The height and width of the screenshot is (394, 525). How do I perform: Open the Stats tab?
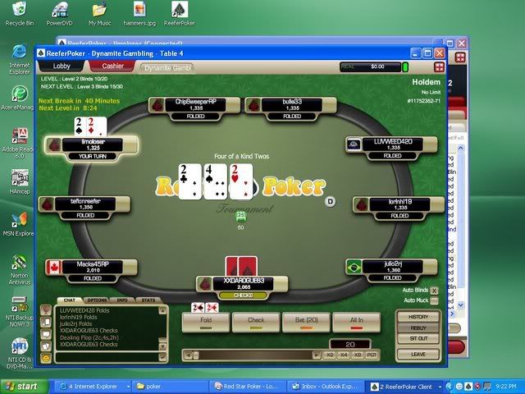pyautogui.click(x=148, y=300)
